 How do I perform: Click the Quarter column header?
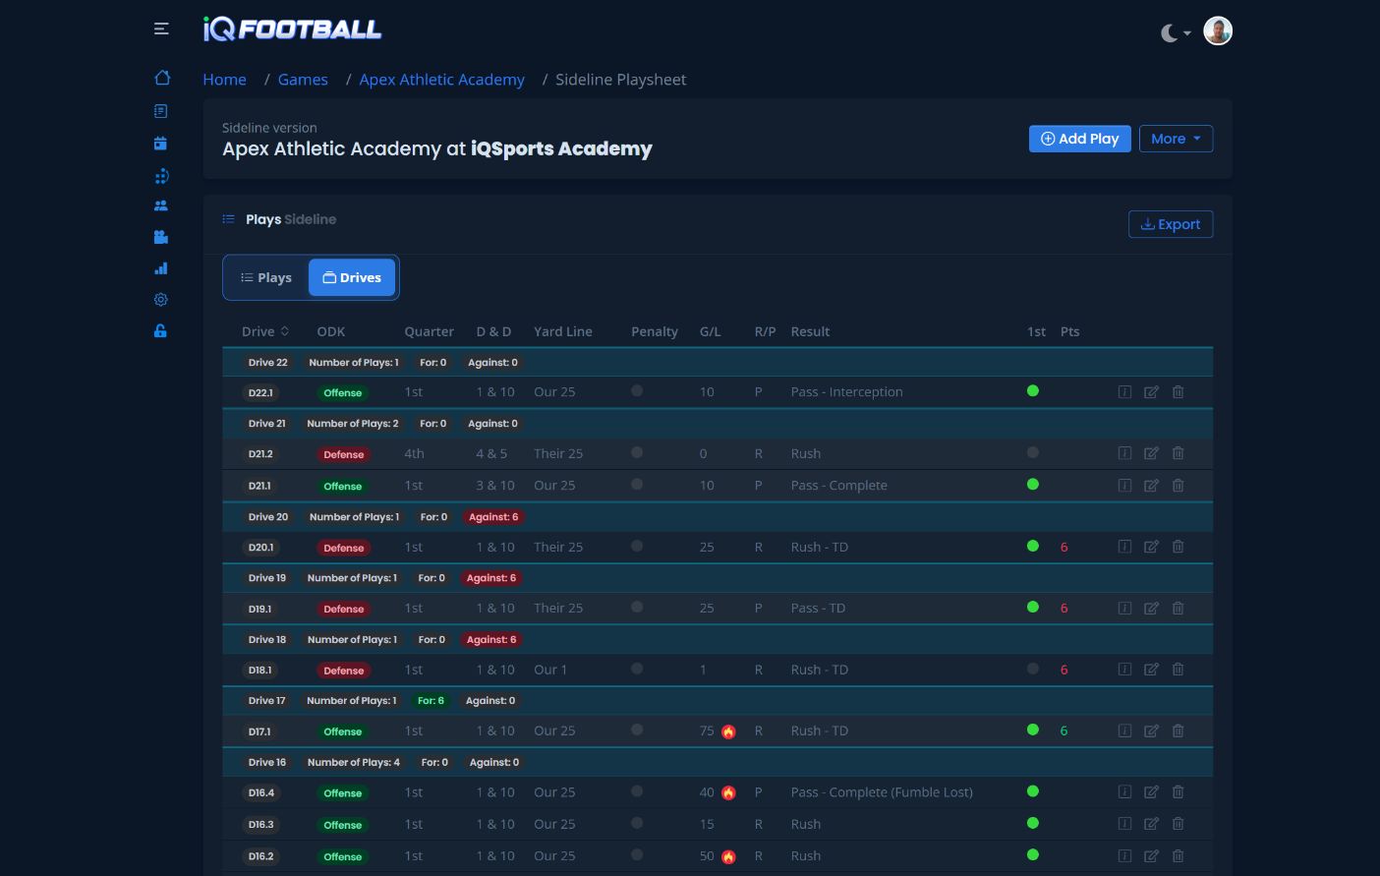point(429,331)
